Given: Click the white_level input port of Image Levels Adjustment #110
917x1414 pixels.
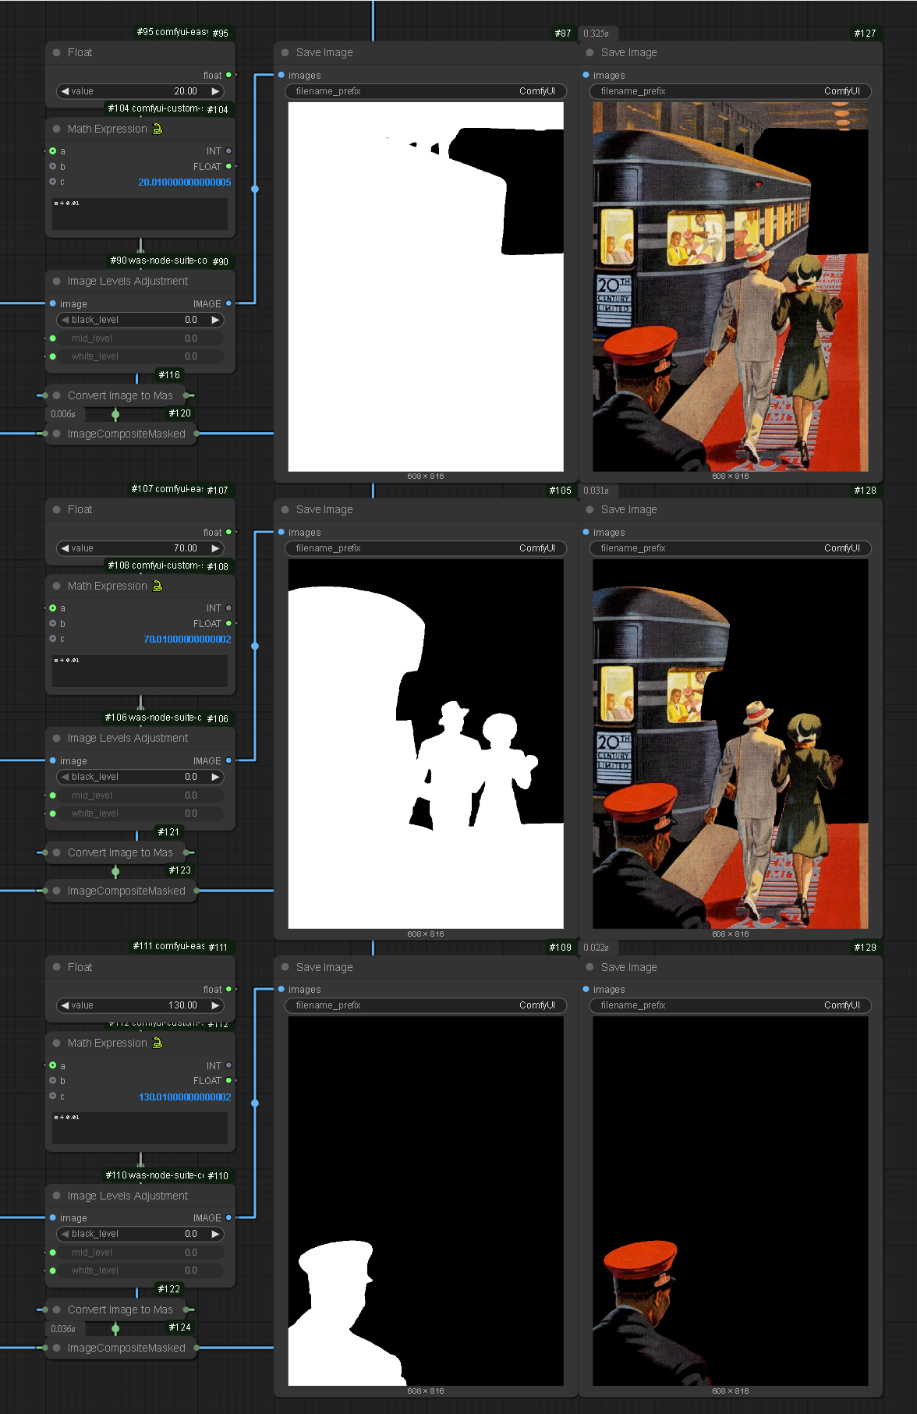Looking at the screenshot, I should [x=52, y=1270].
